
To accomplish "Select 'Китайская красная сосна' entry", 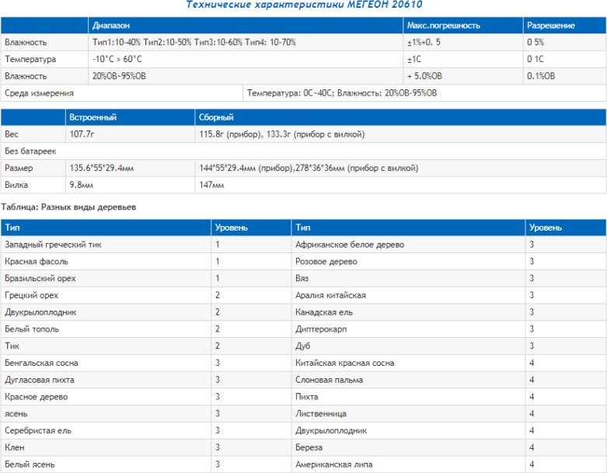I will pos(344,363).
